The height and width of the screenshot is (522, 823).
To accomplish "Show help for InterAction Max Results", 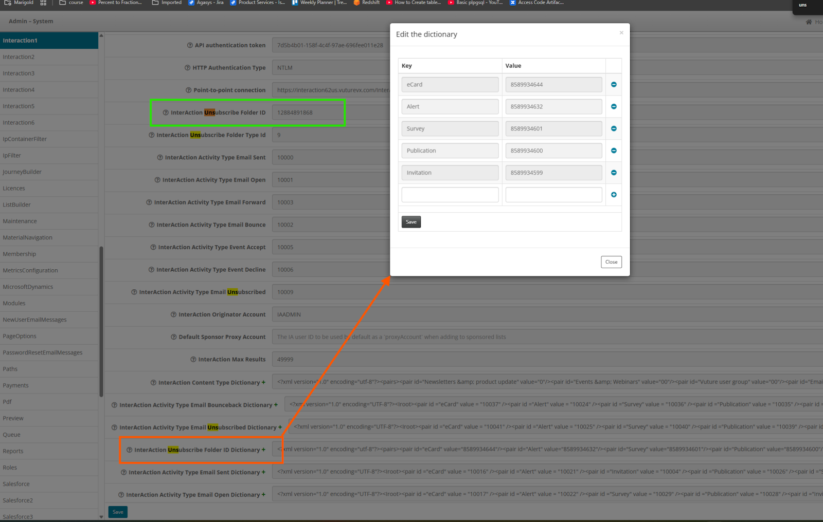I will click(x=193, y=360).
